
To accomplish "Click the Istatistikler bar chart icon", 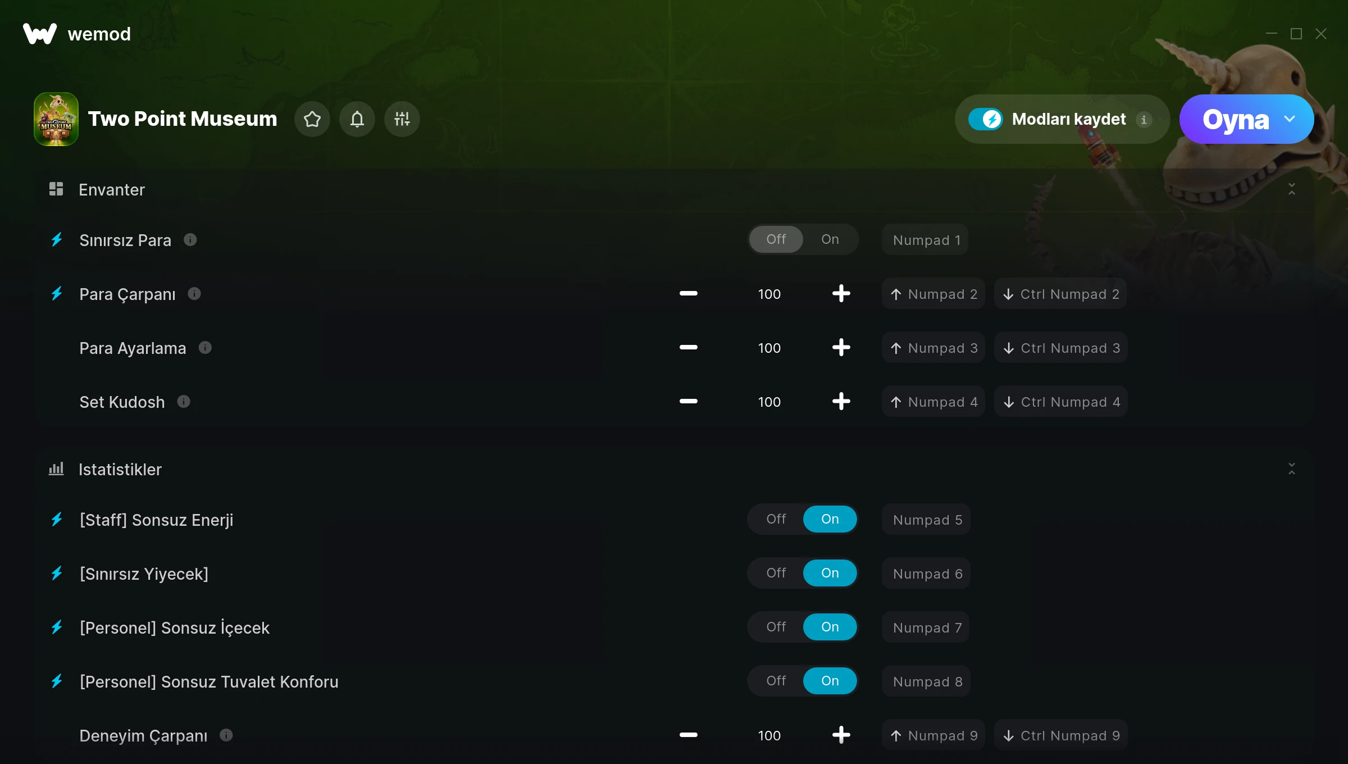I will [56, 469].
